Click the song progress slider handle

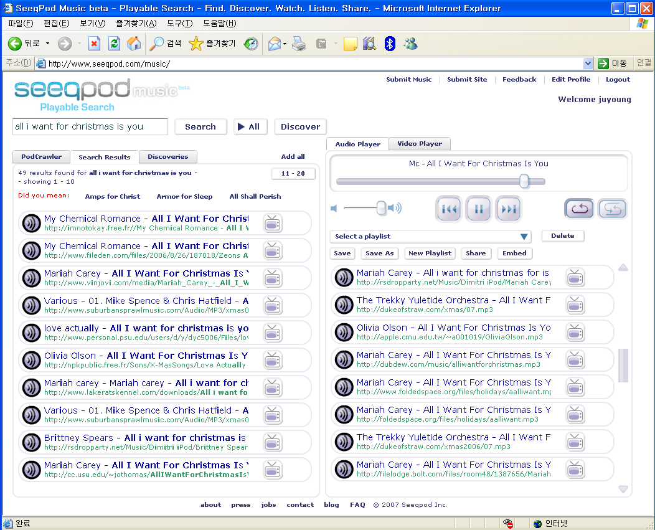[524, 181]
